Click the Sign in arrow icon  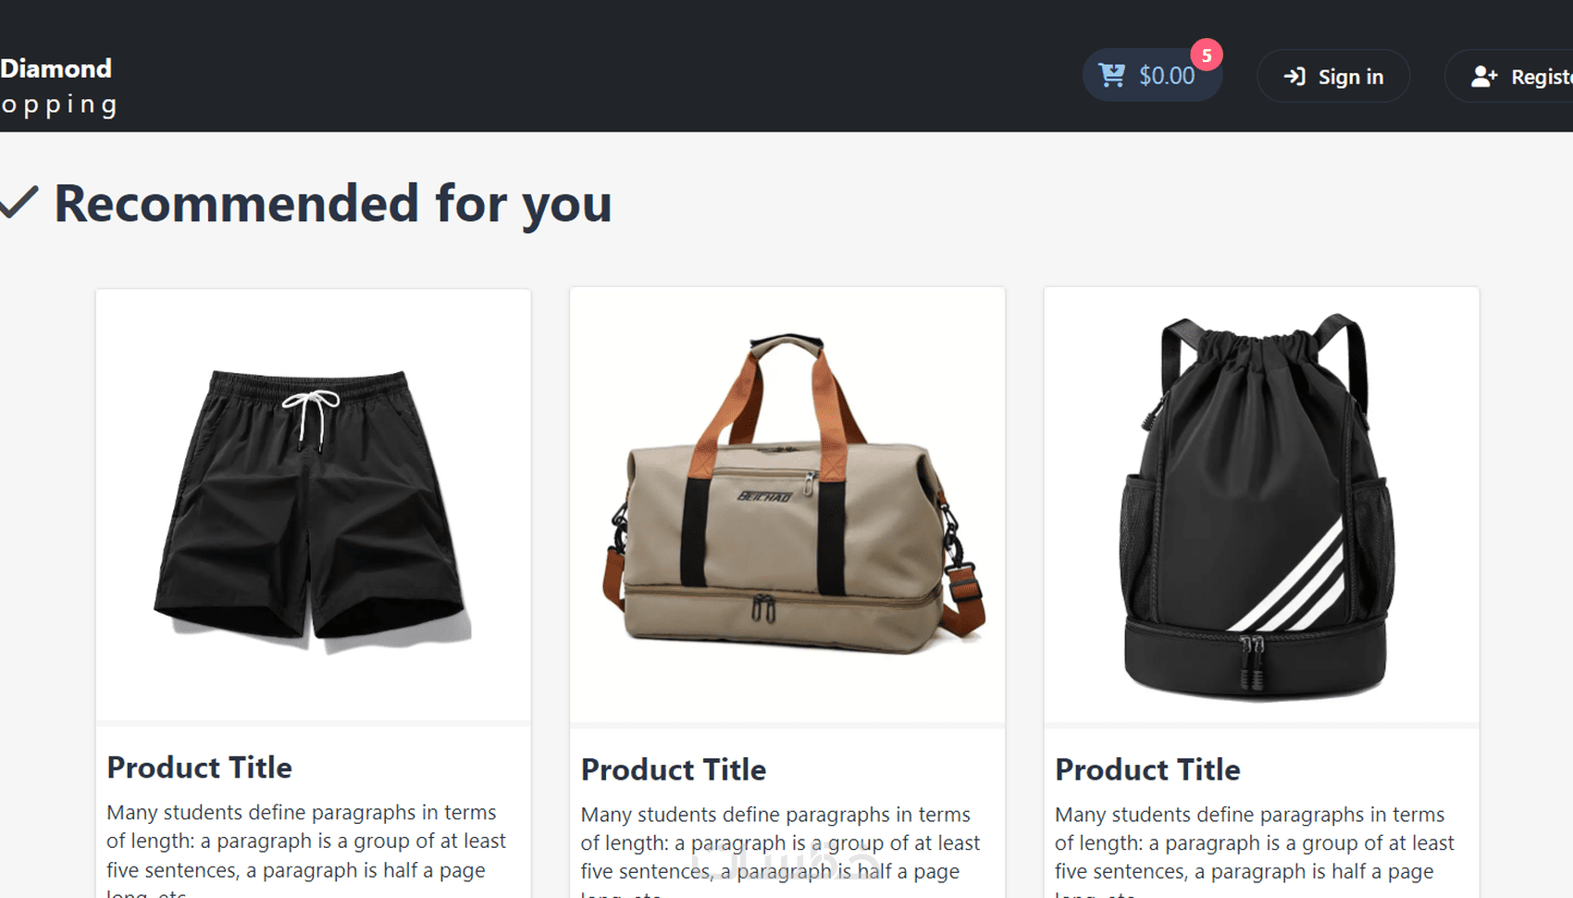tap(1294, 77)
